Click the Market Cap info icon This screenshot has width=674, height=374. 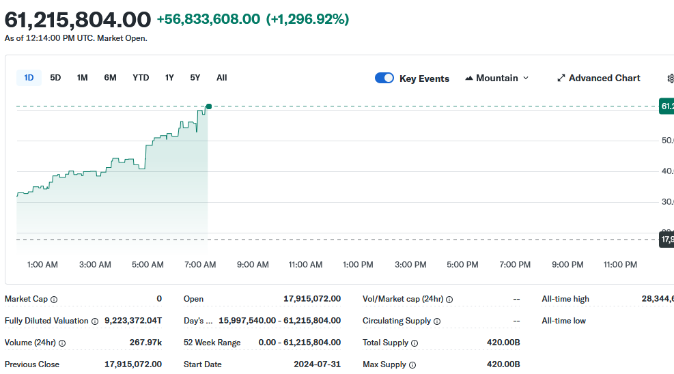pyautogui.click(x=54, y=300)
